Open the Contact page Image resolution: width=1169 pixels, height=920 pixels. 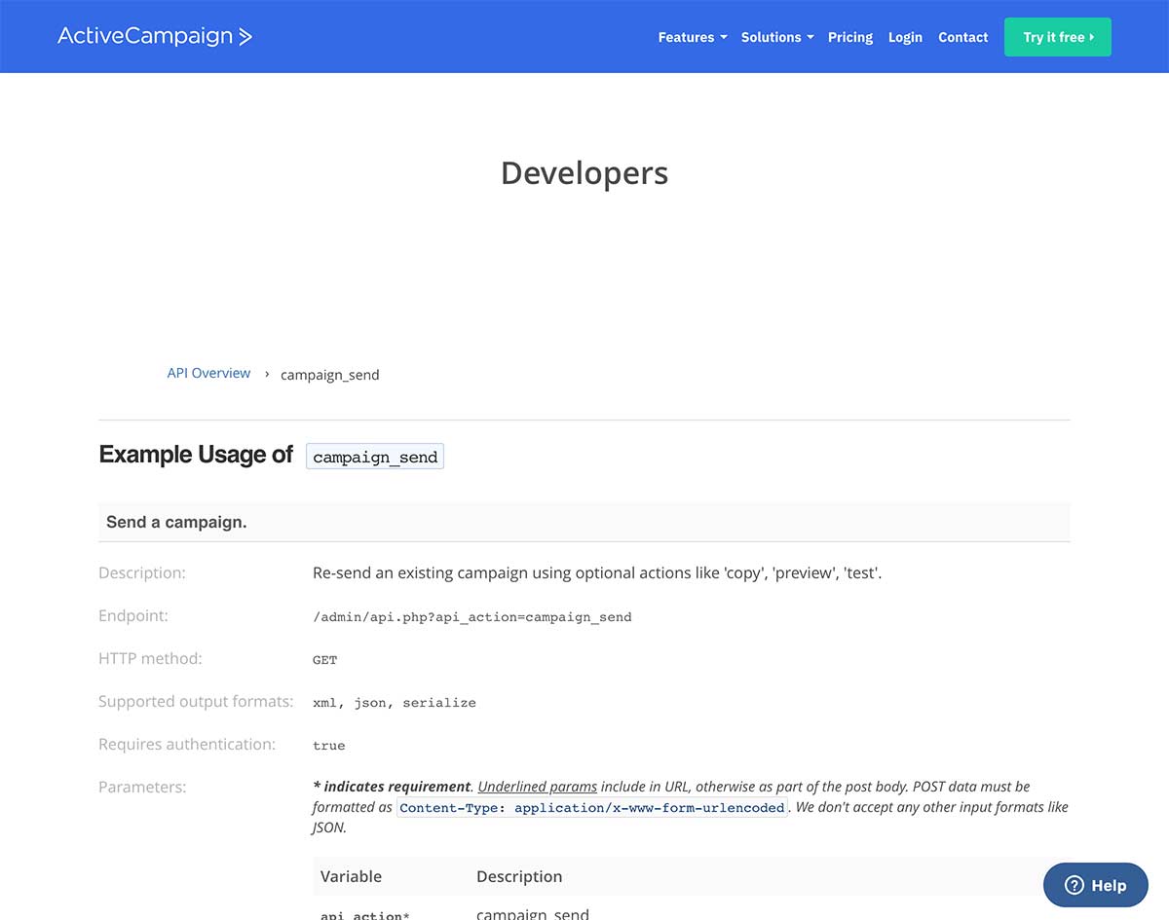click(x=963, y=37)
